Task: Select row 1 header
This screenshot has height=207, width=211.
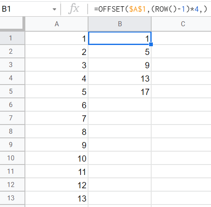Action: 12,38
